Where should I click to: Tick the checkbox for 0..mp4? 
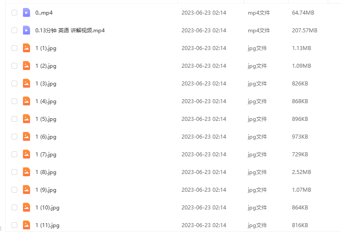pos(14,13)
